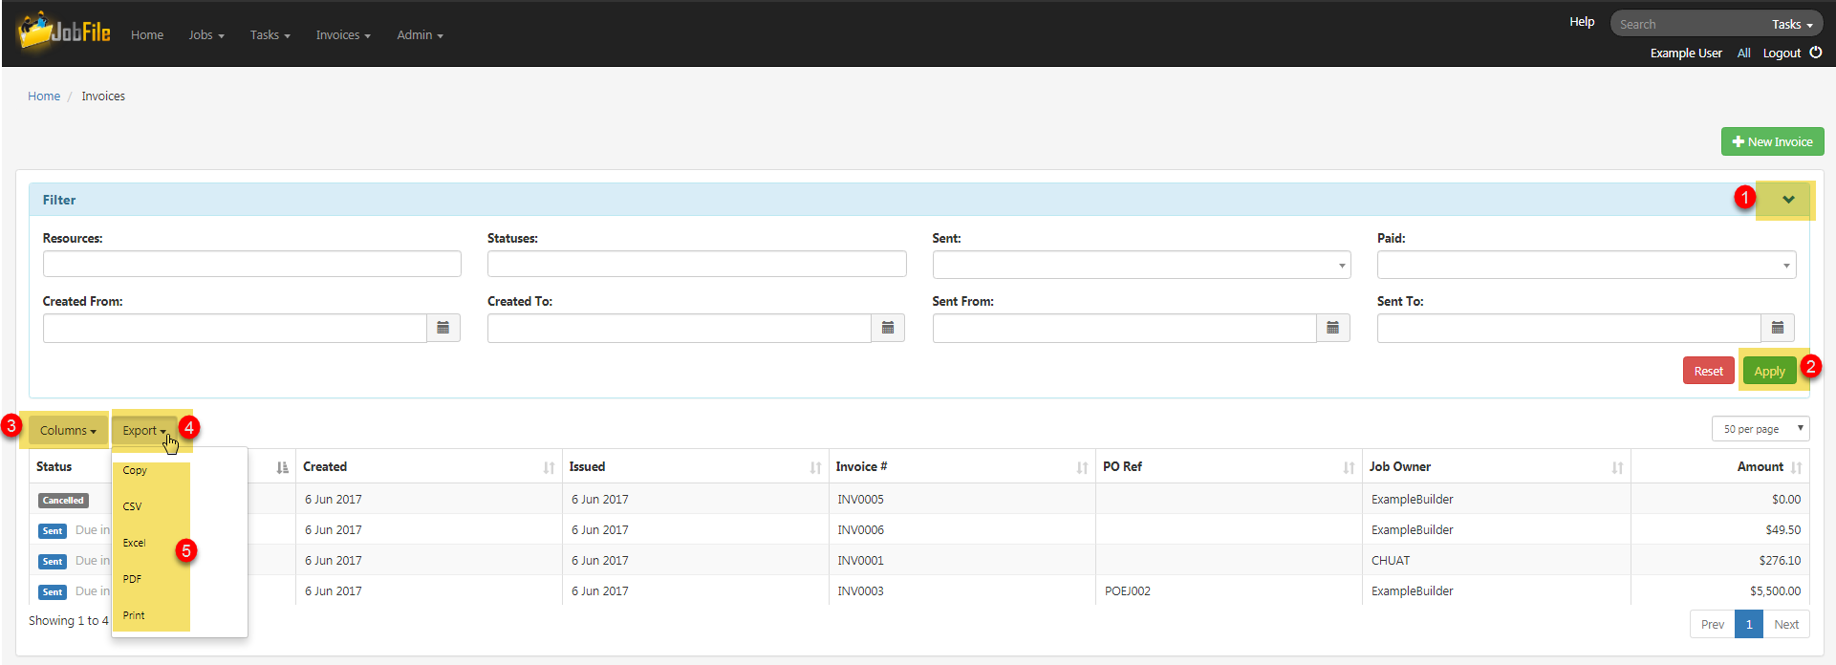The width and height of the screenshot is (1836, 665).
Task: Click invoice number INV0006
Action: [860, 529]
